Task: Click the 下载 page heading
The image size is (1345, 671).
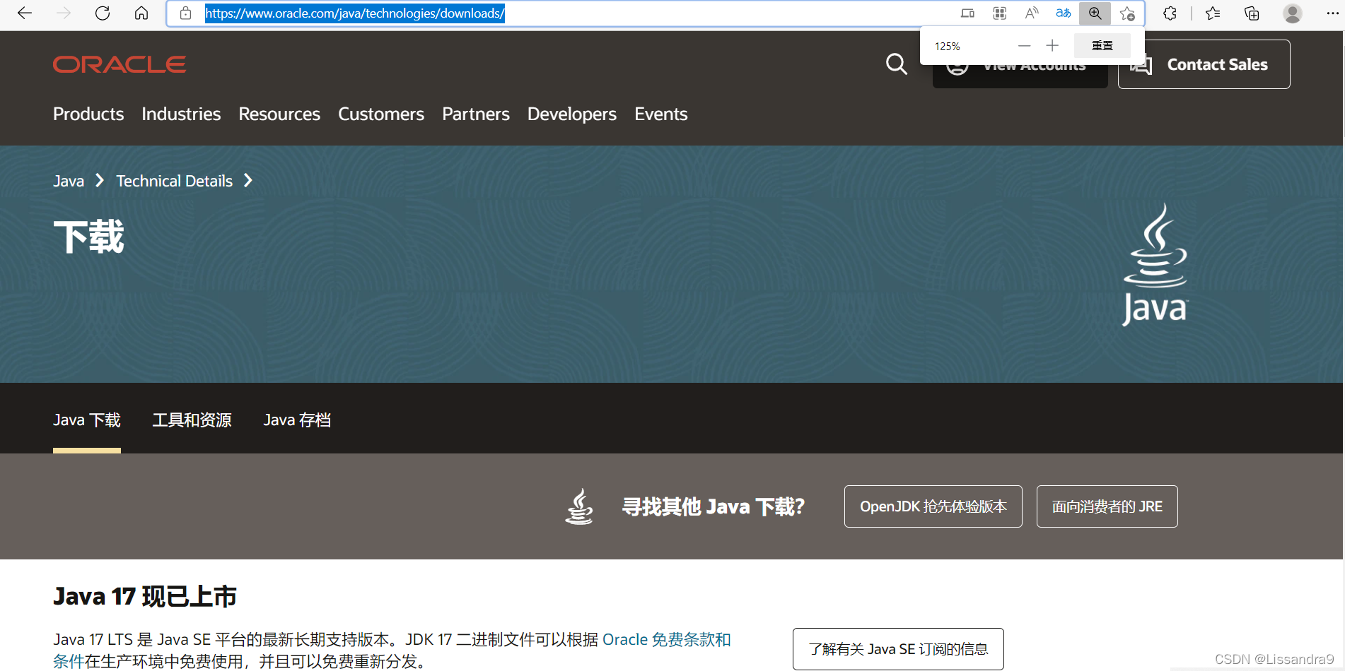Action: 88,237
